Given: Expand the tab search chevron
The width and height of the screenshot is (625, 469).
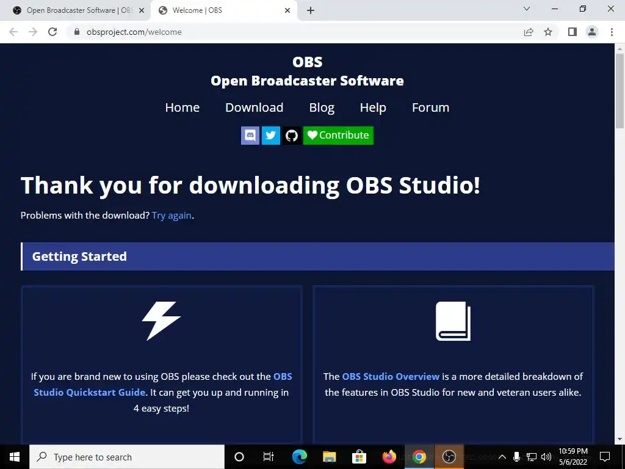Looking at the screenshot, I should click(x=527, y=9).
